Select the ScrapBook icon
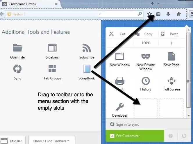 pyautogui.click(x=87, y=69)
